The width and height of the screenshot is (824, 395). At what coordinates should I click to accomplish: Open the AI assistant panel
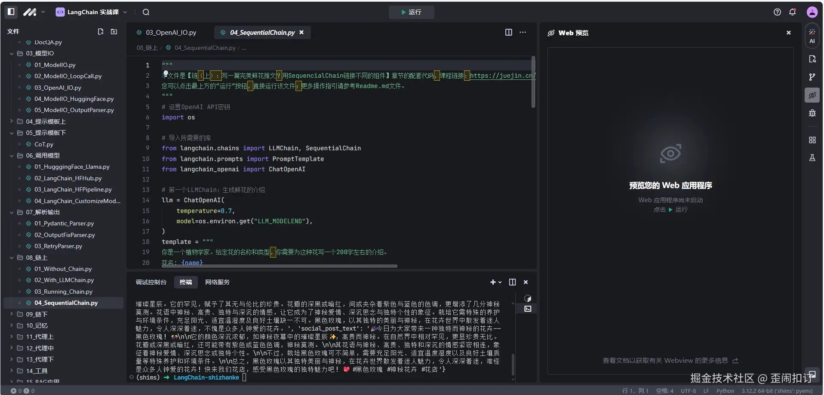click(x=812, y=36)
